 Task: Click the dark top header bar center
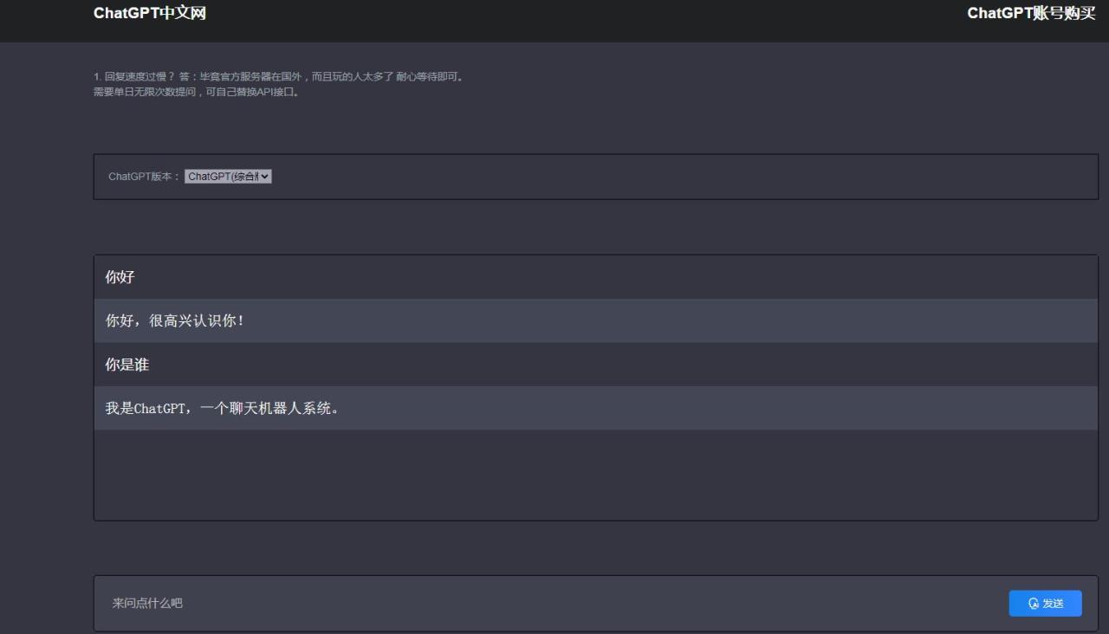[x=554, y=21]
